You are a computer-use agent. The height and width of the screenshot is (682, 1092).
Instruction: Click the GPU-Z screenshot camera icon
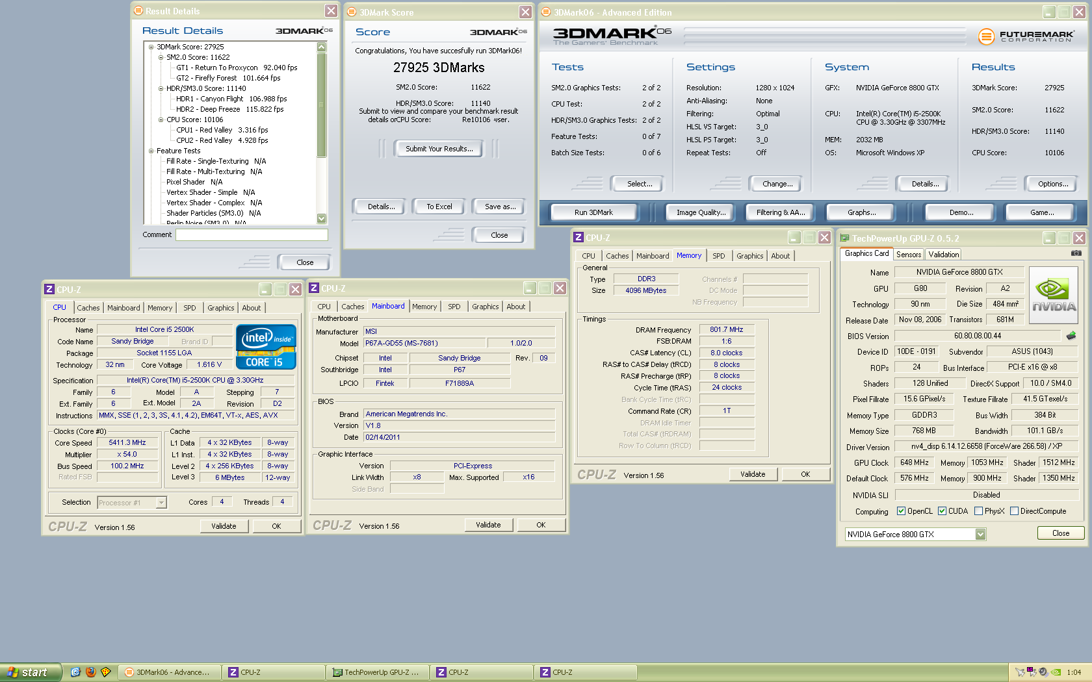pyautogui.click(x=1076, y=253)
